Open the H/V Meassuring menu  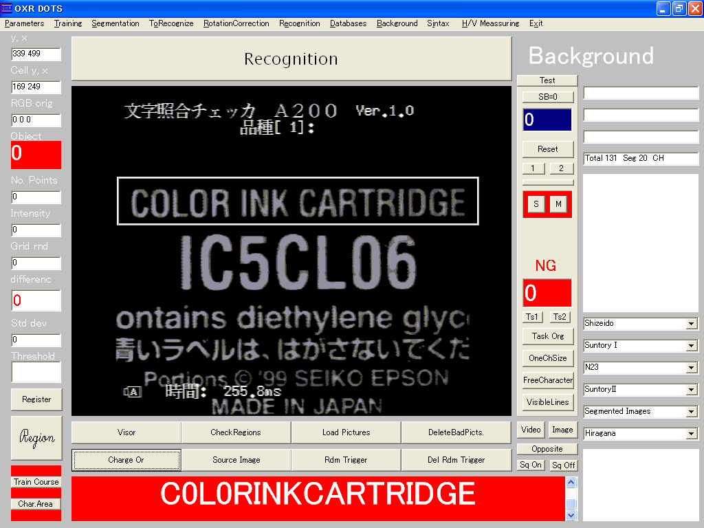tap(490, 23)
